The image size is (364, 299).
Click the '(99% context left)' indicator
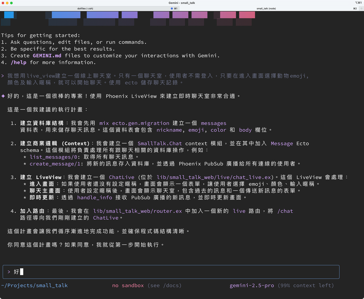(x=306, y=285)
